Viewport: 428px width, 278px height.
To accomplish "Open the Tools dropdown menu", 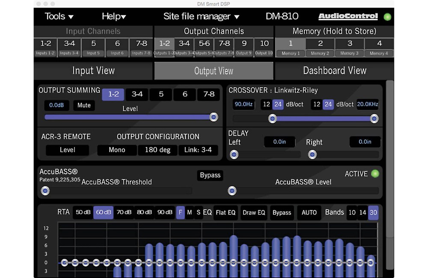I will pos(59,16).
